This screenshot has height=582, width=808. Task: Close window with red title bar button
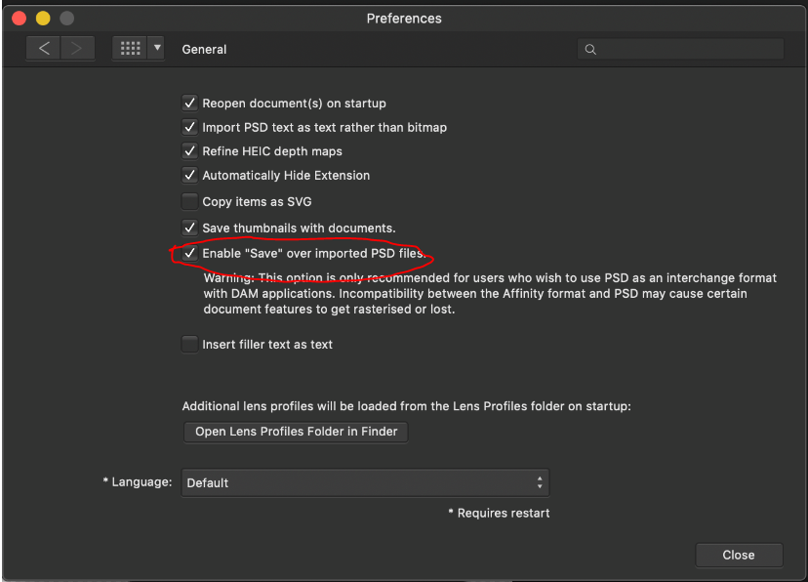pyautogui.click(x=20, y=19)
